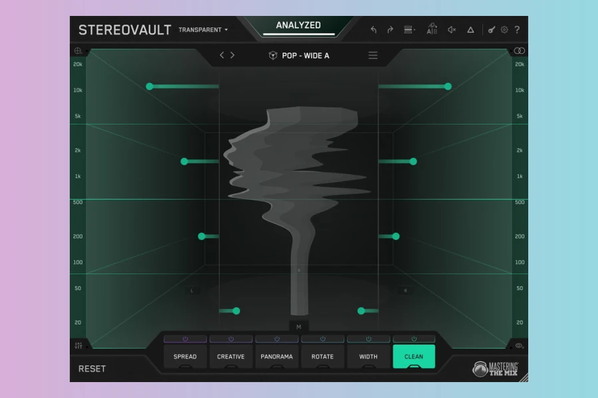Open the stacked-bars layout menu icon
This screenshot has height=398, width=598.
point(409,30)
